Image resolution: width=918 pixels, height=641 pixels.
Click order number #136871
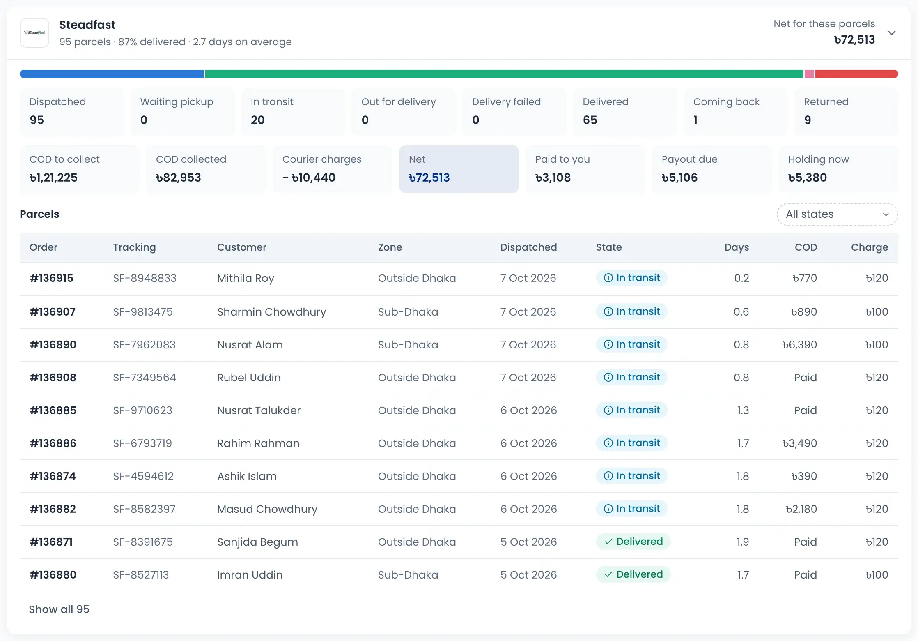pyautogui.click(x=51, y=542)
